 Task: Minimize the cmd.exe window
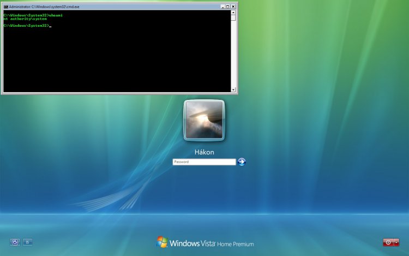(222, 7)
